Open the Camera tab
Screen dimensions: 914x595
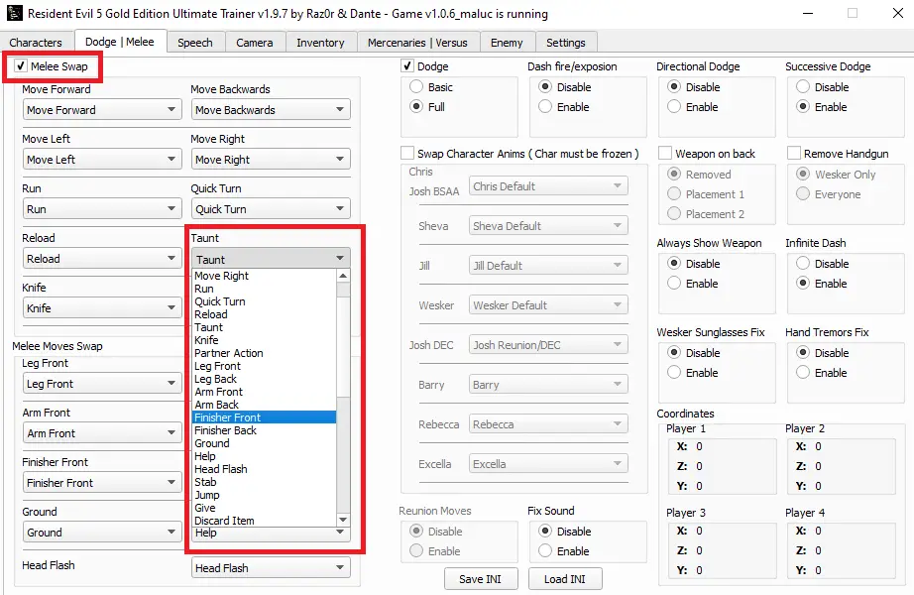click(x=254, y=43)
